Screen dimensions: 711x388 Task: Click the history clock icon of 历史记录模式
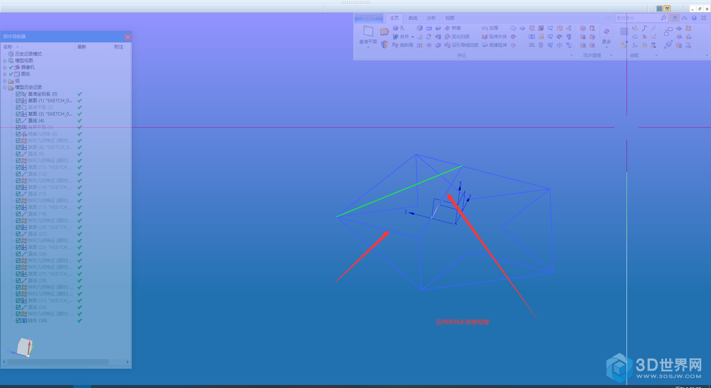pos(11,54)
